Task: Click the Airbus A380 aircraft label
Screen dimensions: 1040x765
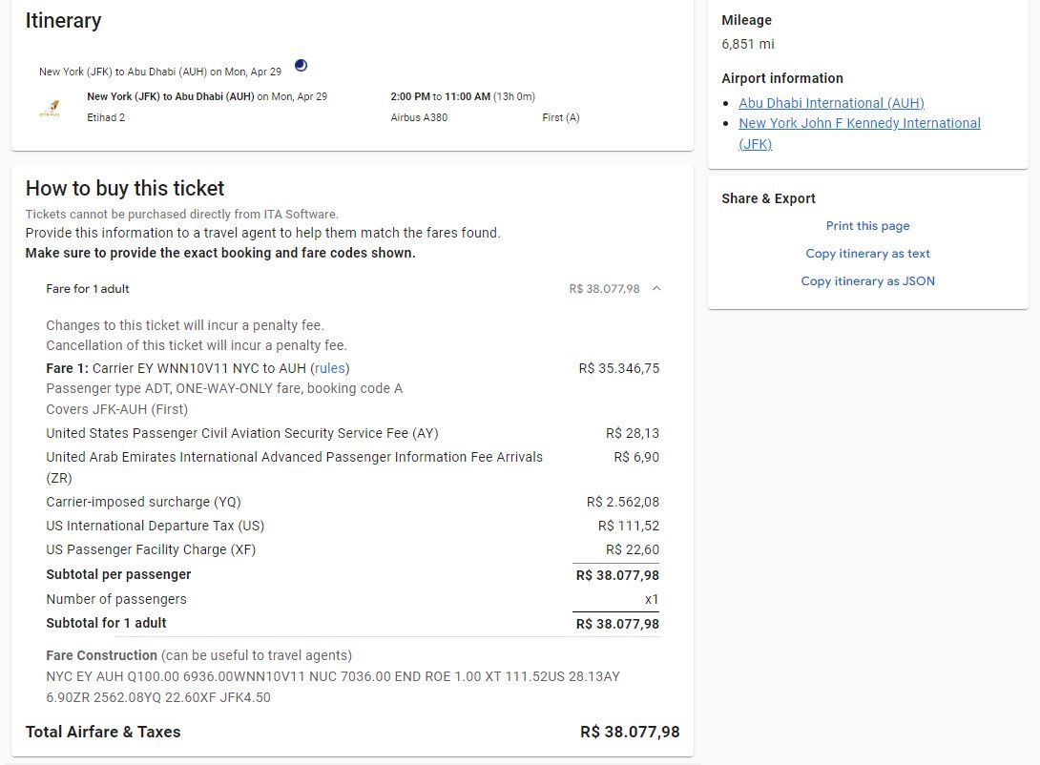Action: click(x=419, y=117)
